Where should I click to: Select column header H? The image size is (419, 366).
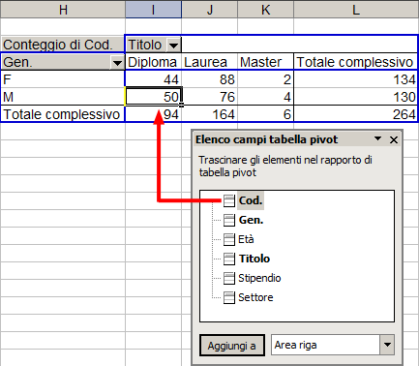tap(63, 10)
